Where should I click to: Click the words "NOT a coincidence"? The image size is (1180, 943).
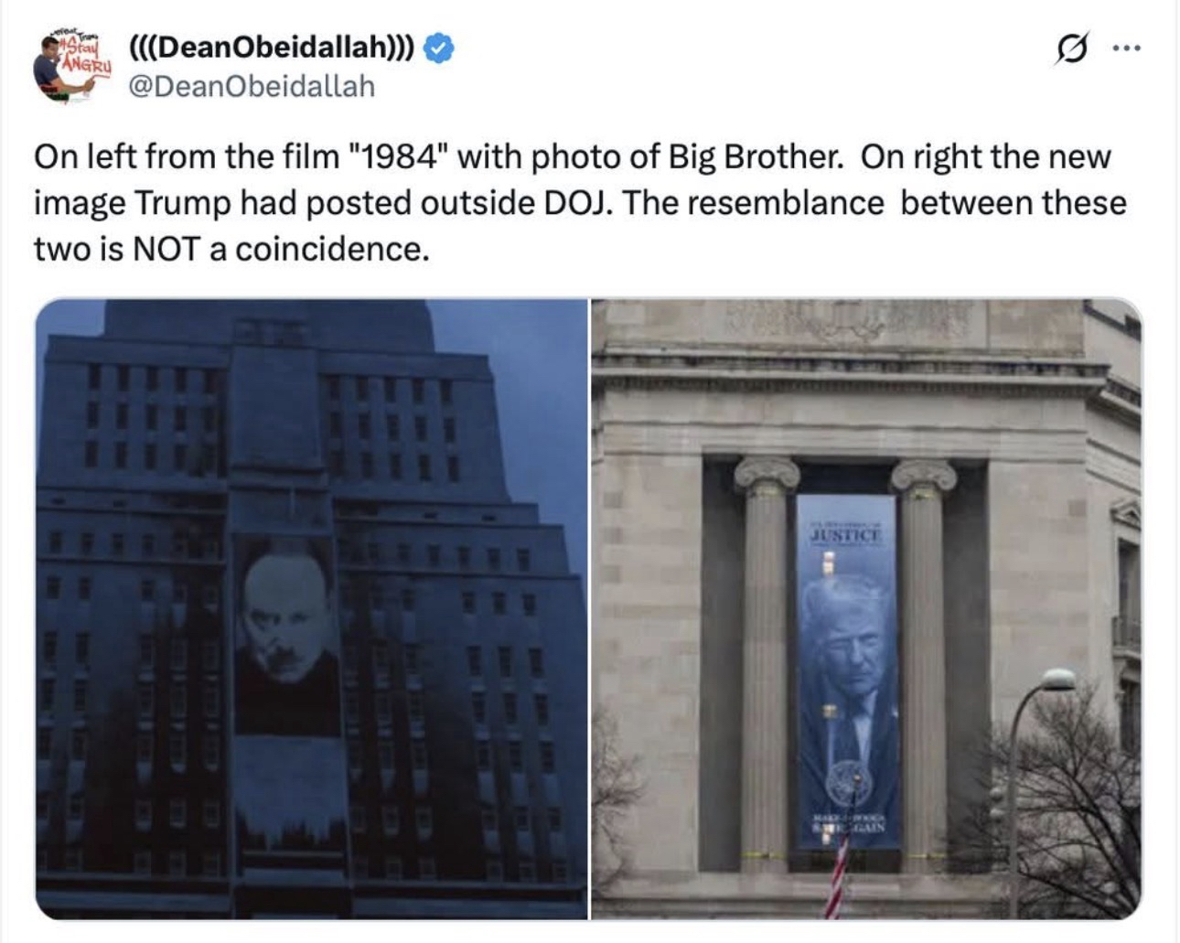point(280,249)
